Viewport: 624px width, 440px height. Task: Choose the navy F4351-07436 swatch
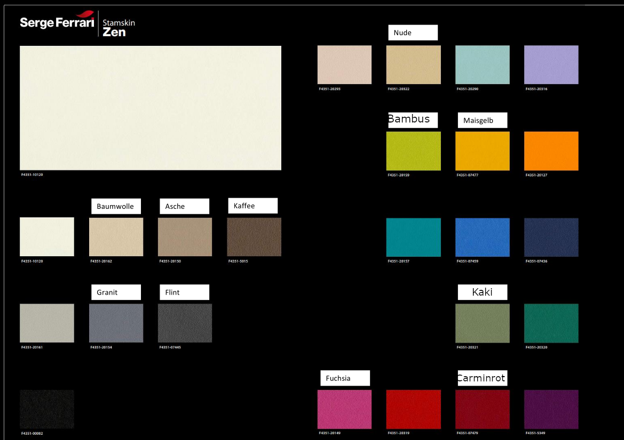click(551, 237)
